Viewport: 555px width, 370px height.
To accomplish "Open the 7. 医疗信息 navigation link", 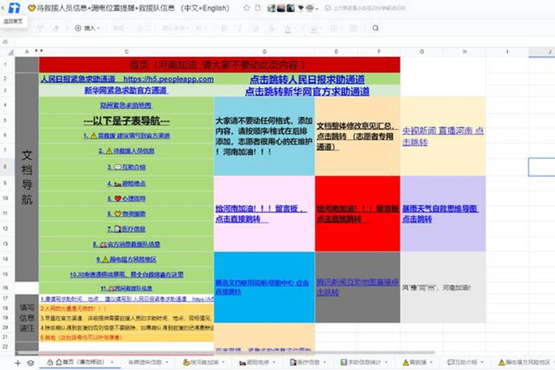I will (x=126, y=229).
